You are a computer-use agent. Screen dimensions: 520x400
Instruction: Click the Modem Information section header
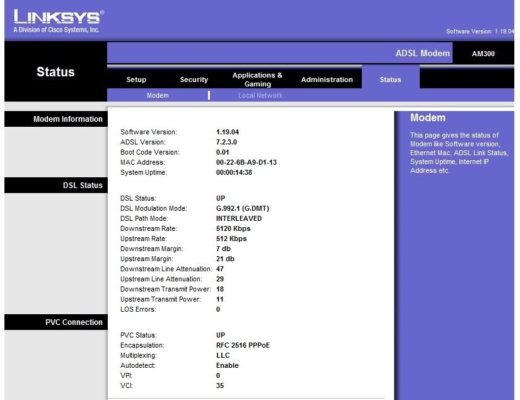coord(67,119)
